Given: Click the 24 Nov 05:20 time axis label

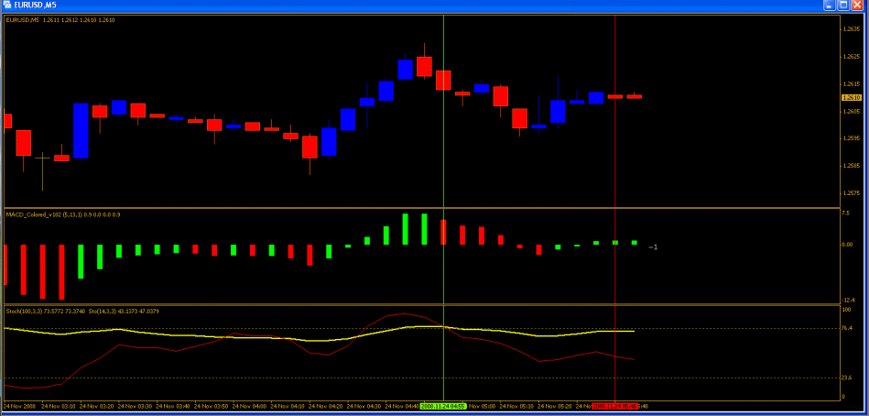Looking at the screenshot, I should pyautogui.click(x=556, y=406).
